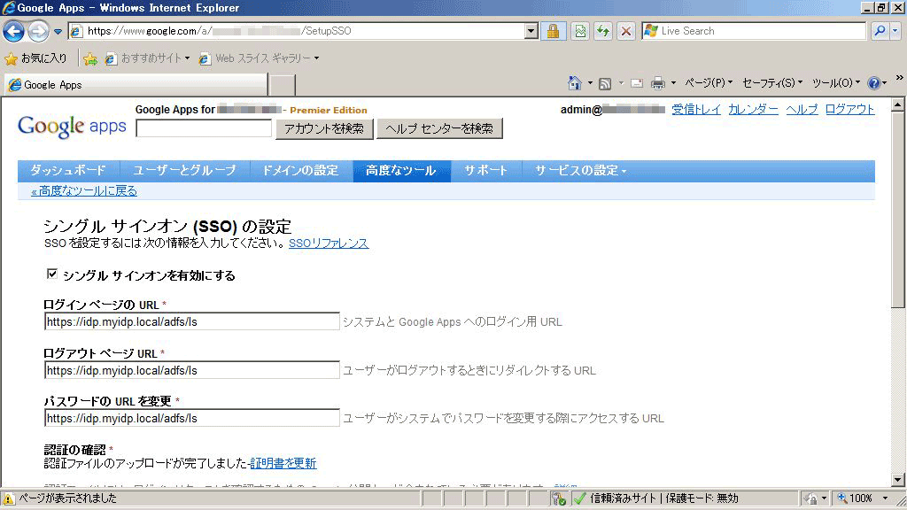Click the add to favorites bar star icon
907x510 pixels.
[x=90, y=58]
